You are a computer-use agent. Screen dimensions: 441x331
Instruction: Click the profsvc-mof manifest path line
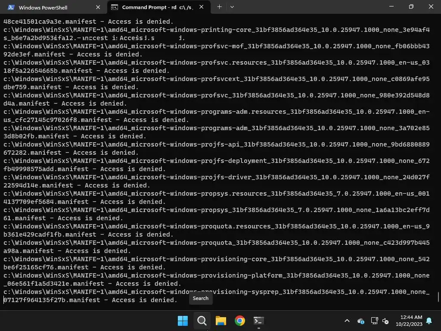pos(217,46)
